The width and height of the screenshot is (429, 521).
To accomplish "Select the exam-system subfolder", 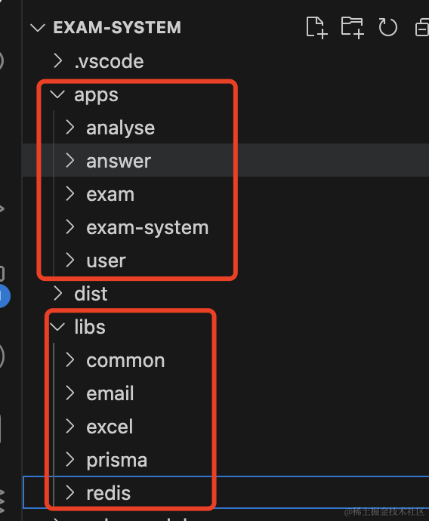I will click(147, 227).
